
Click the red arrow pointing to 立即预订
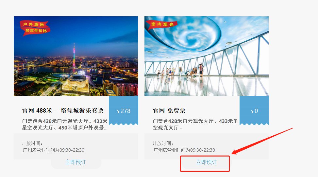coord(262,141)
